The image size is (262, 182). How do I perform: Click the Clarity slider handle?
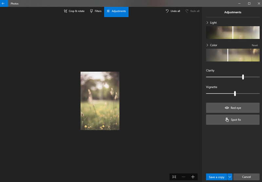243,77
